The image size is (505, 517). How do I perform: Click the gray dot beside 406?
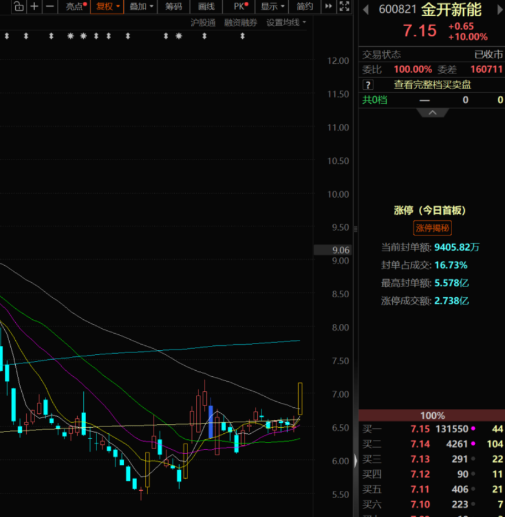pyautogui.click(x=473, y=489)
